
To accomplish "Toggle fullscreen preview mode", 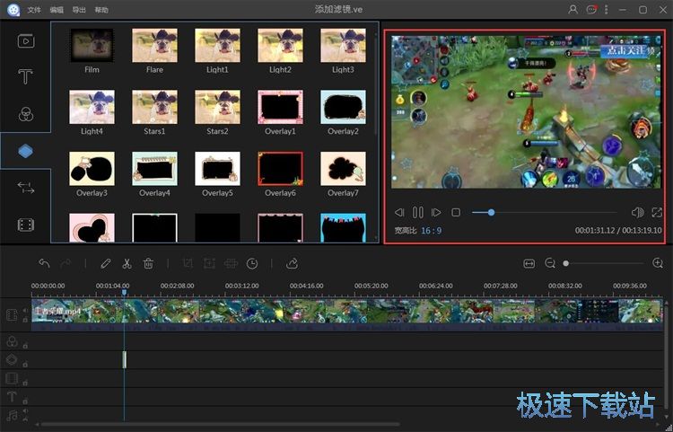I will click(657, 213).
